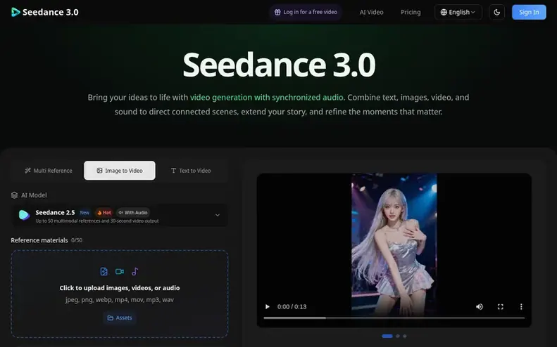
Task: Click the "New" badge beside Seedance 2.5
Action: [x=85, y=213]
